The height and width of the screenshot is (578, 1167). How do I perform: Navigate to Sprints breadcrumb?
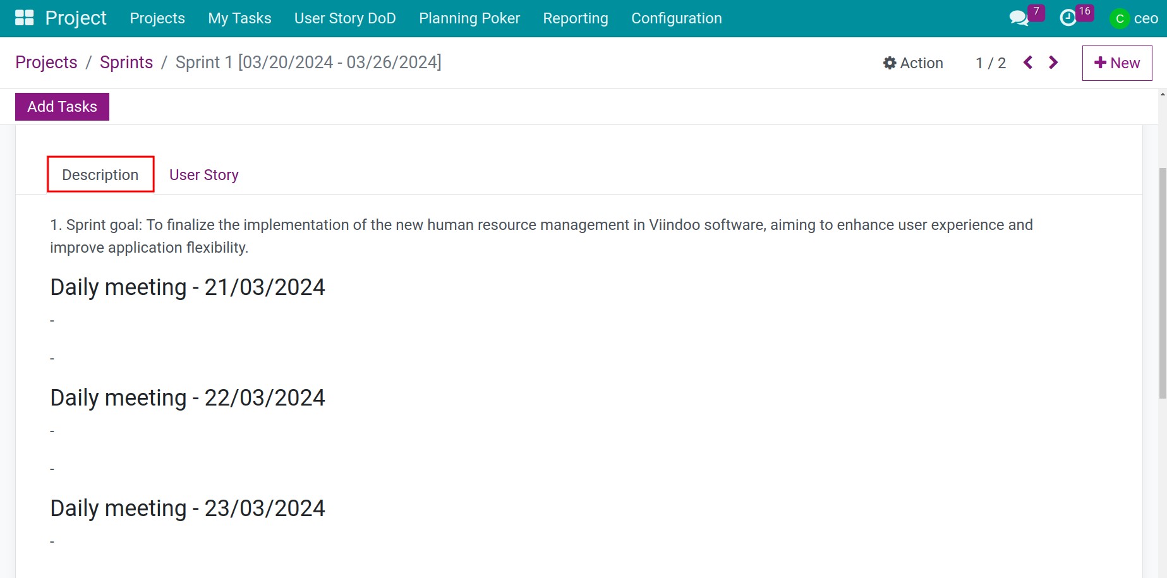coord(126,63)
